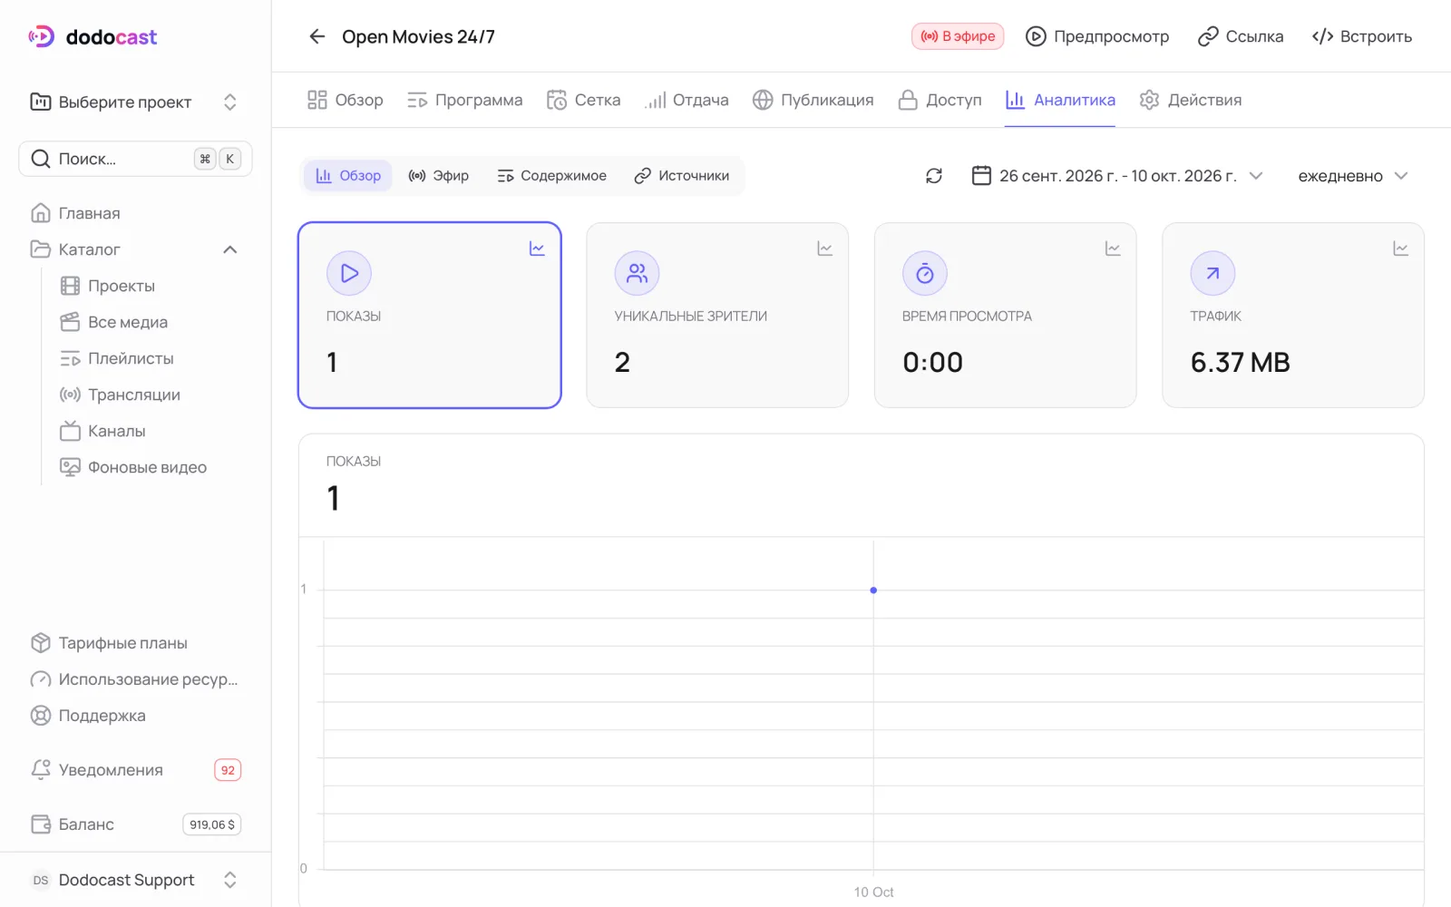Open the Выберите проект selector

pyautogui.click(x=135, y=102)
